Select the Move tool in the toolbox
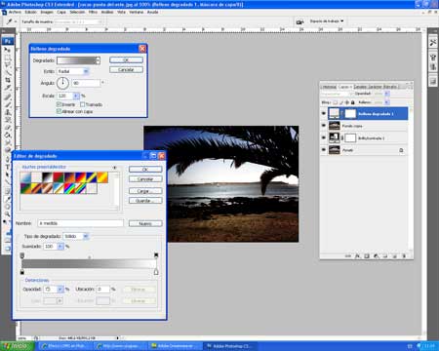Viewport: 439px width, 351px height. [x=8, y=50]
